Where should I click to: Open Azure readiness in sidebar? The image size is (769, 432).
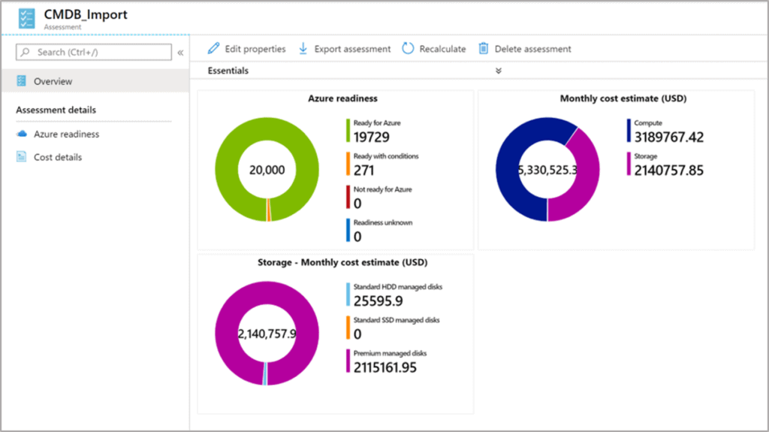pyautogui.click(x=66, y=134)
